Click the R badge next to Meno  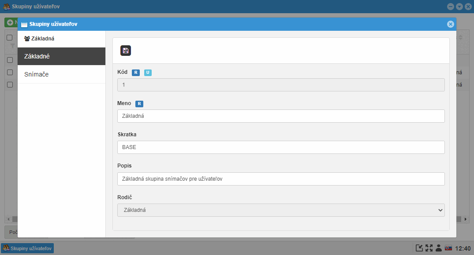coord(139,104)
